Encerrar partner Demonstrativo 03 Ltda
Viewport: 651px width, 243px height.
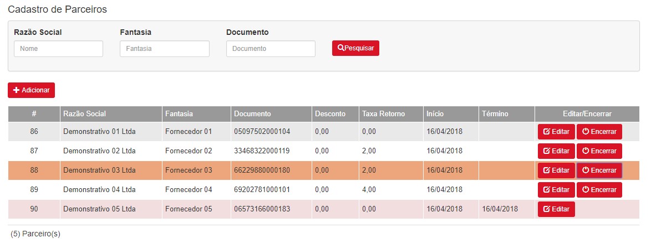pos(599,170)
